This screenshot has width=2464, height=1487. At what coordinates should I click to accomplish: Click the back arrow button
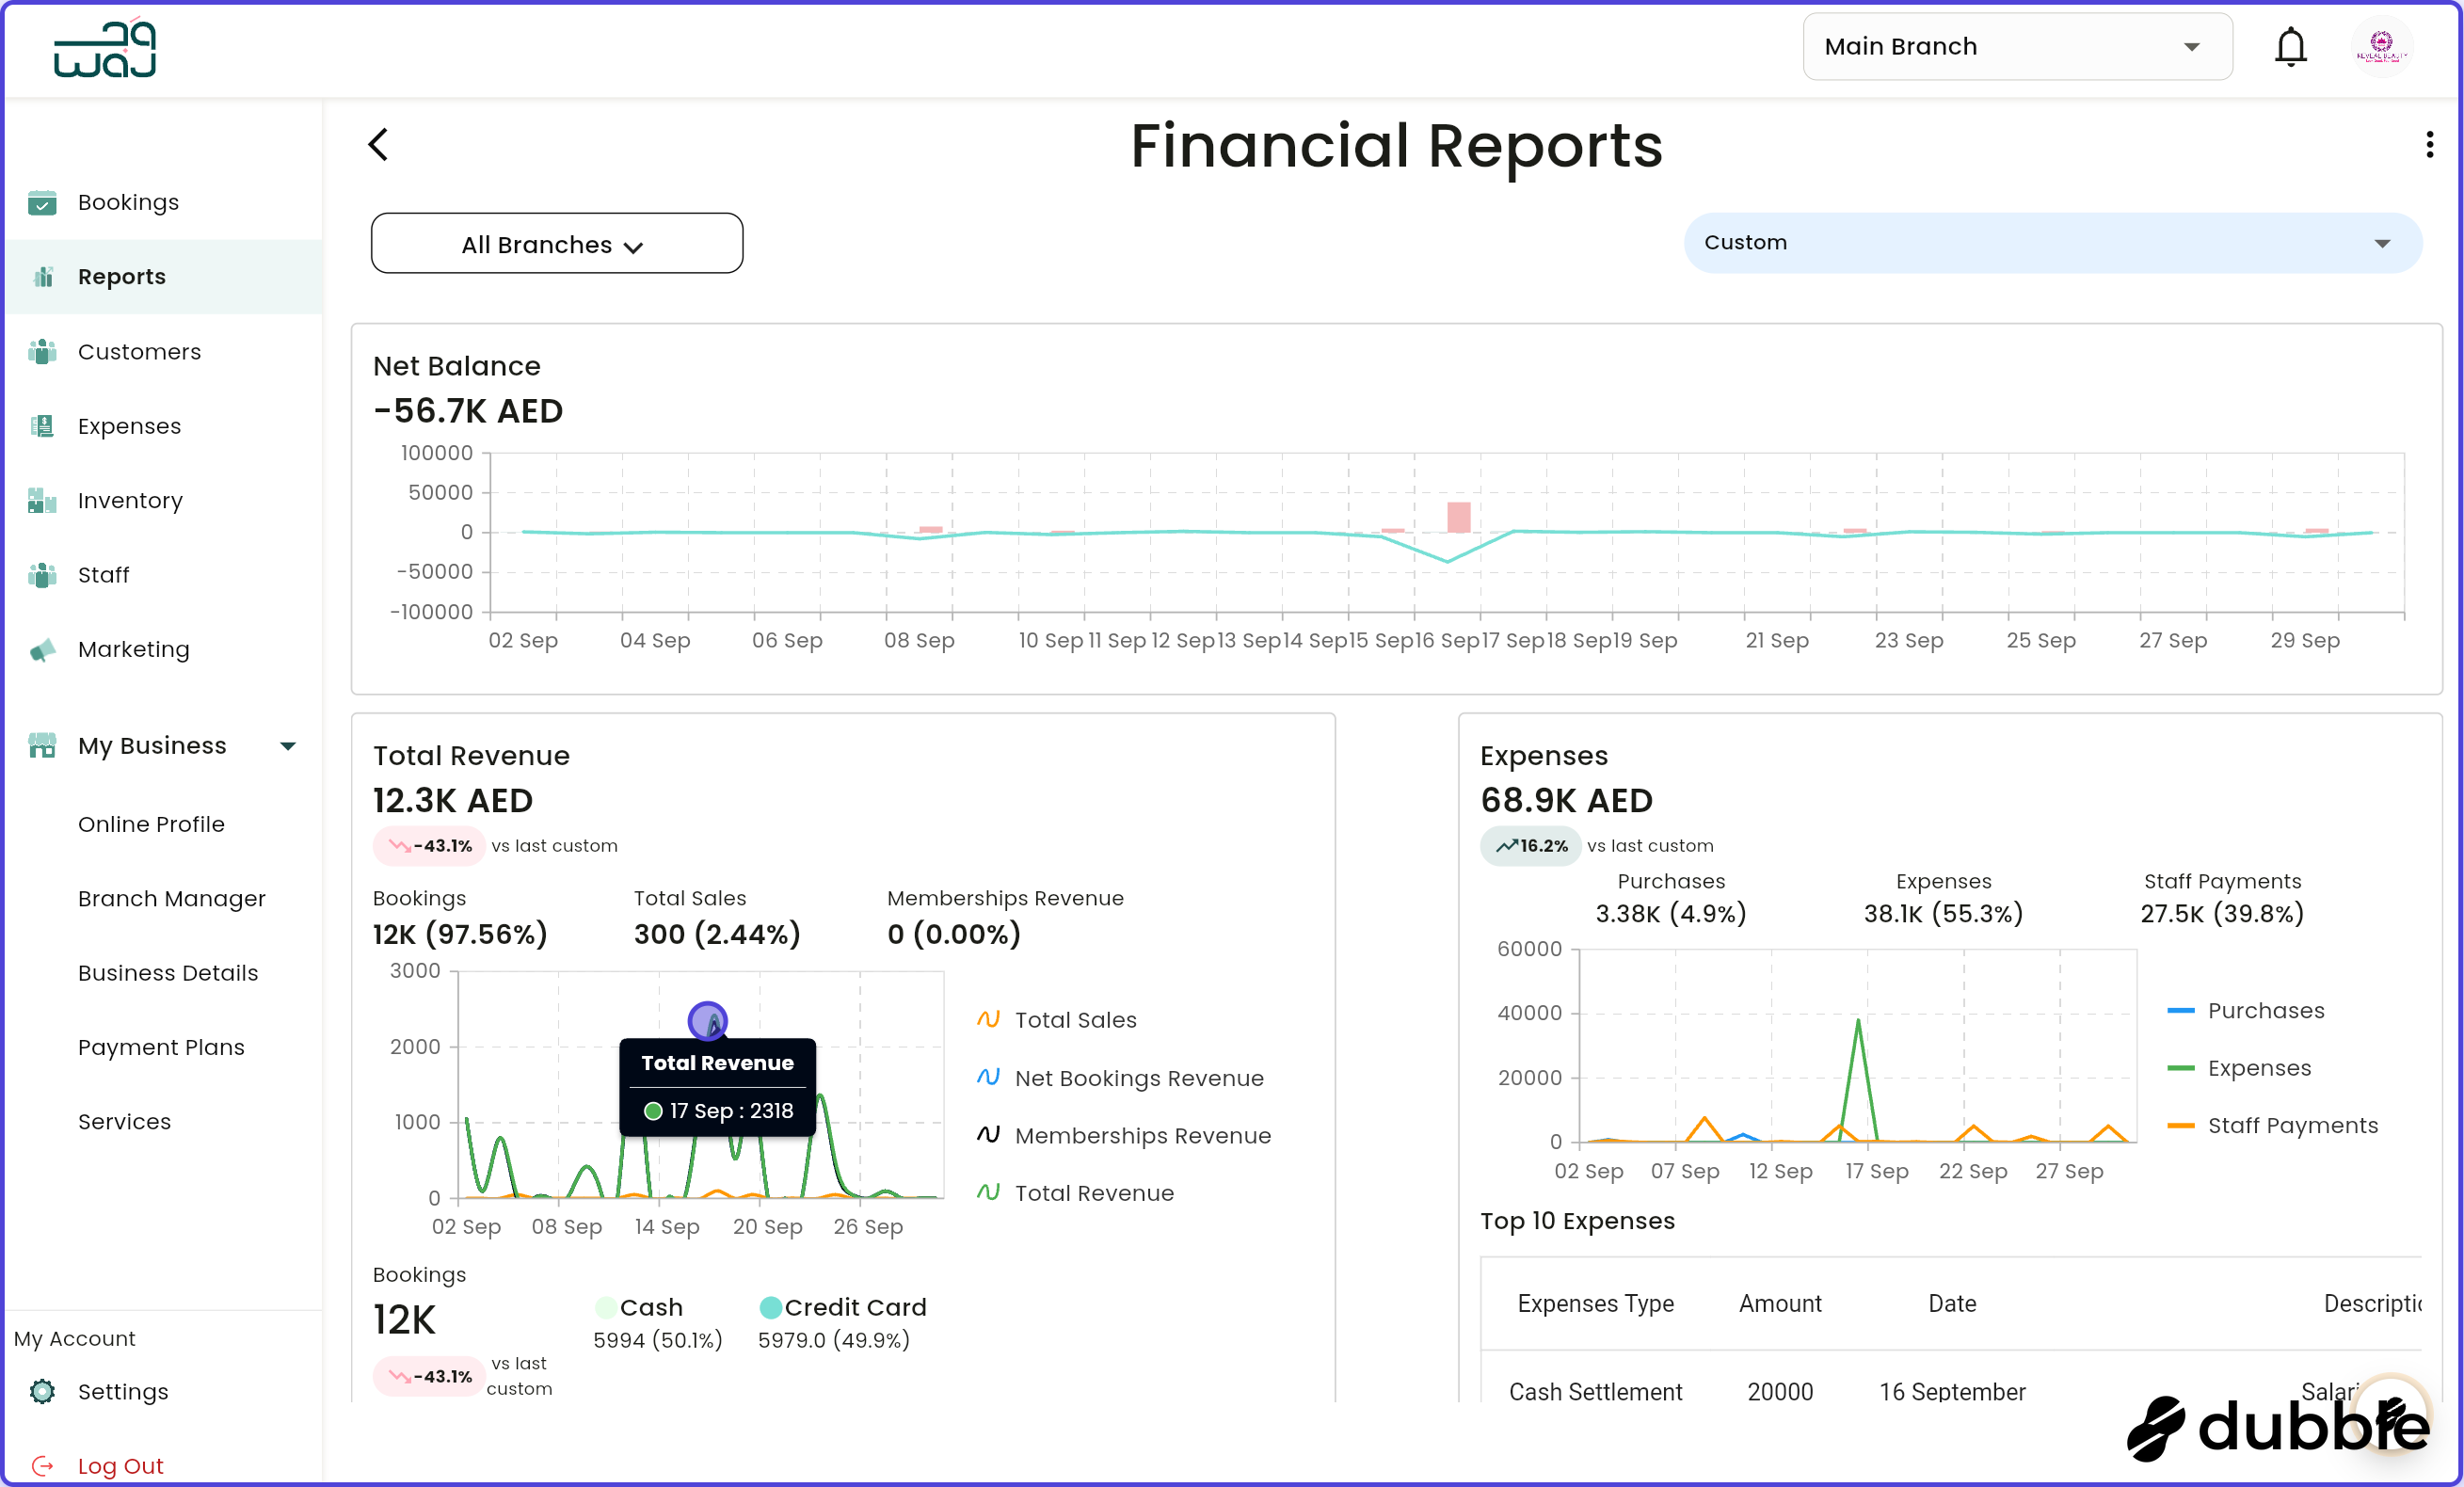pos(378,144)
